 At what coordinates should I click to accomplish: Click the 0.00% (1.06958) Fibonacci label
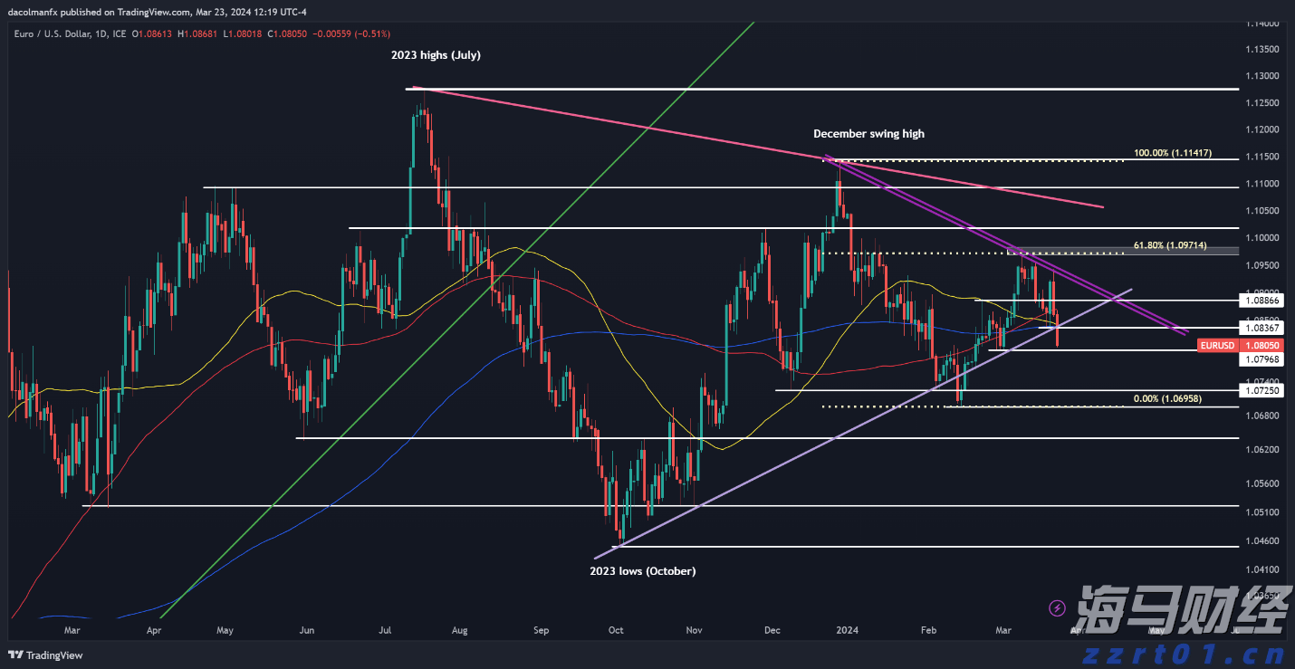point(1167,398)
